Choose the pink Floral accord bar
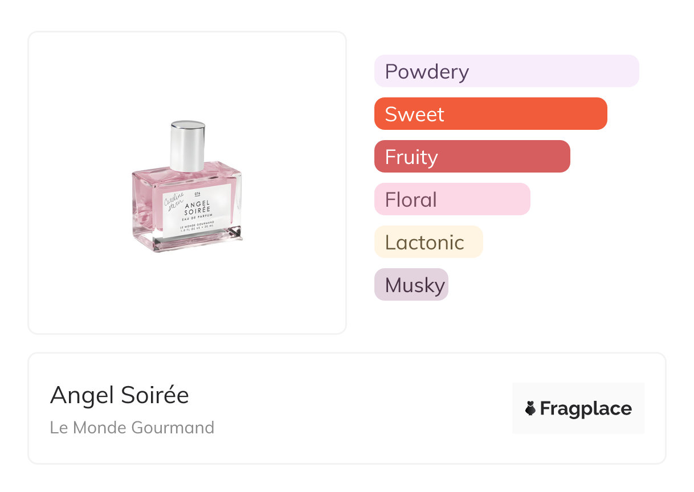 click(x=452, y=199)
